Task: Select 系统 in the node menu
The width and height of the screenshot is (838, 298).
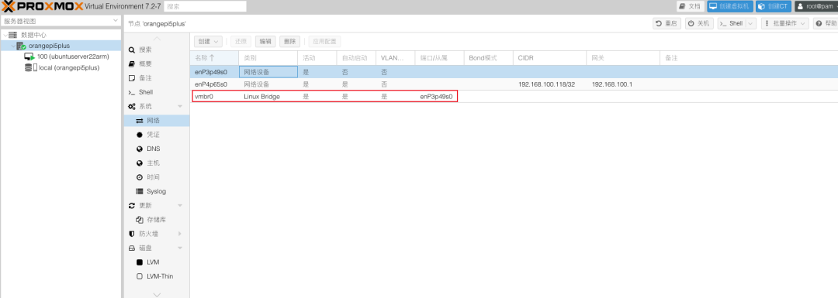Action: pyautogui.click(x=145, y=107)
